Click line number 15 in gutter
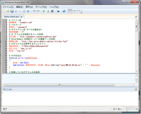The image size is (141, 114). pyautogui.click(x=6, y=53)
